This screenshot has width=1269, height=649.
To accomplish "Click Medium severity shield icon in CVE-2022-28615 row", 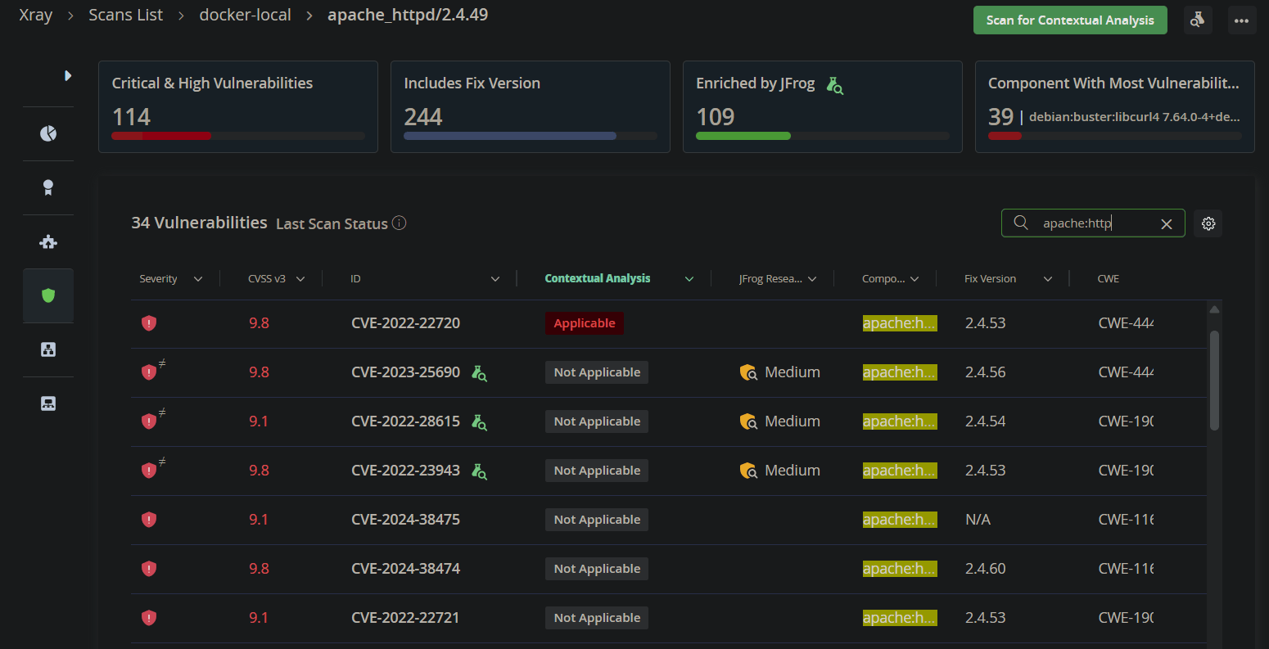I will click(x=748, y=422).
